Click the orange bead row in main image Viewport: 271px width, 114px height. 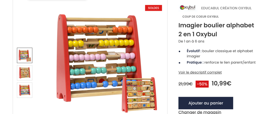coord(100,30)
